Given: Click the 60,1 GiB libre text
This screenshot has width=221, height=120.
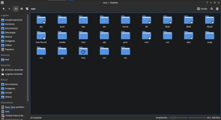Looking at the screenshot, I should coord(214,118).
